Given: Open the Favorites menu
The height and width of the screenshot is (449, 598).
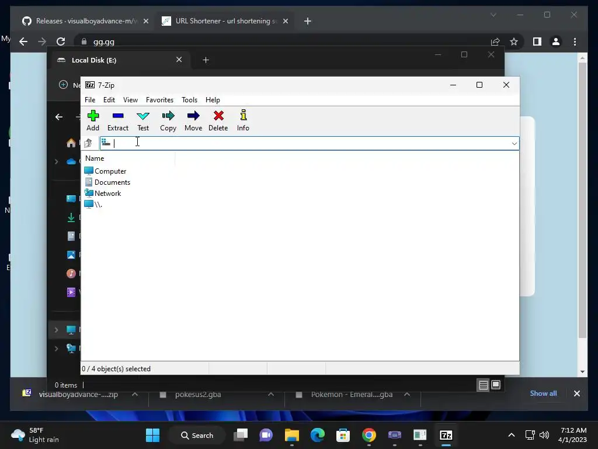Looking at the screenshot, I should point(160,100).
